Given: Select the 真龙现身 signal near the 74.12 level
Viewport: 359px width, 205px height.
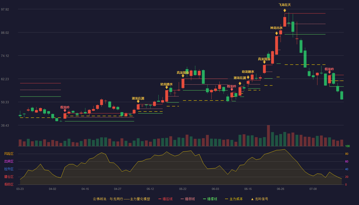Looking at the screenshot, I should pos(264,62).
